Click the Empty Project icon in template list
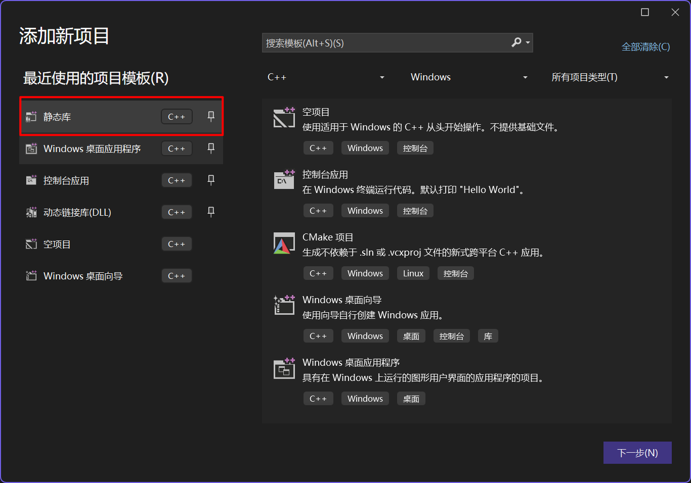The width and height of the screenshot is (691, 483). pyautogui.click(x=284, y=118)
